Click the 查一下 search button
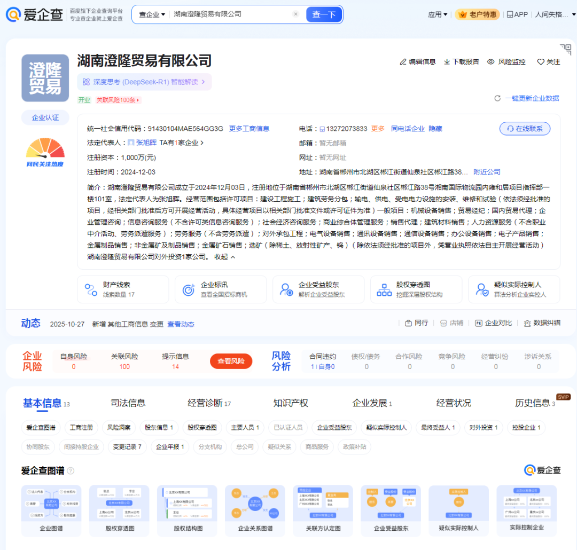The width and height of the screenshot is (577, 550). tap(324, 15)
